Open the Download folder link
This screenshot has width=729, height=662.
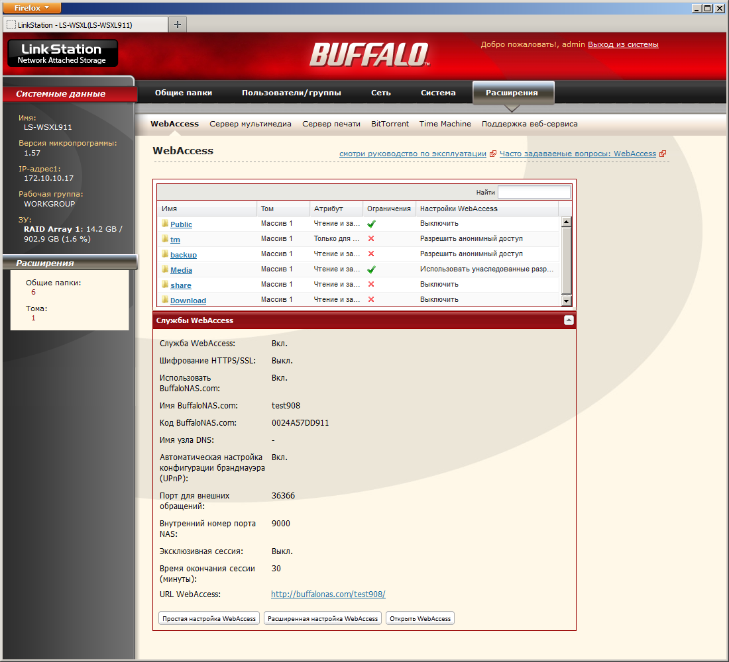(x=188, y=301)
